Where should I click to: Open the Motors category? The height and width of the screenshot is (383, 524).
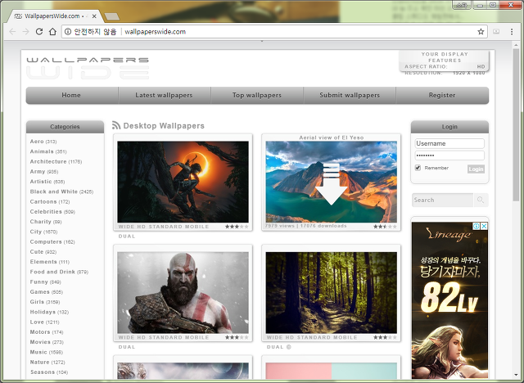point(47,331)
